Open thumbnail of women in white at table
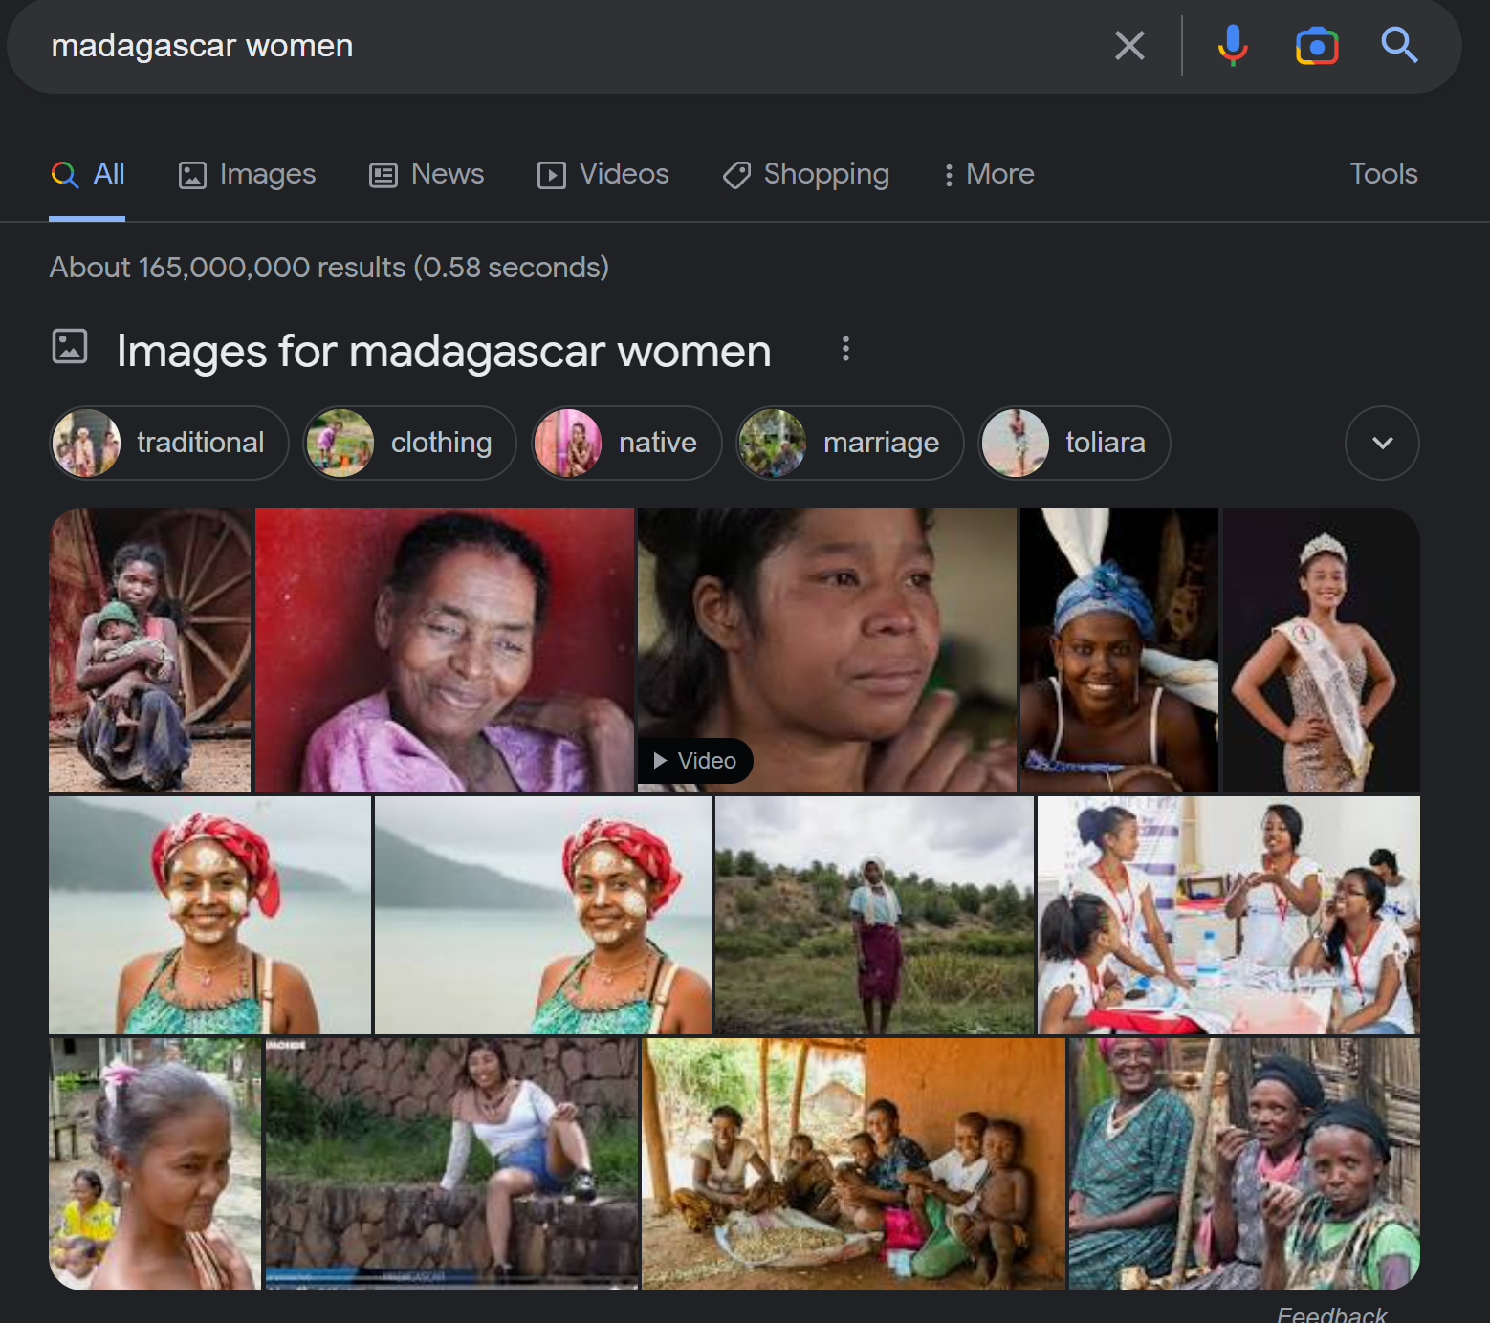 pos(1229,915)
